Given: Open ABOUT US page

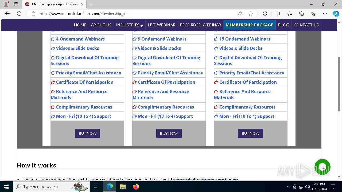Looking at the screenshot, I should click(x=101, y=25).
